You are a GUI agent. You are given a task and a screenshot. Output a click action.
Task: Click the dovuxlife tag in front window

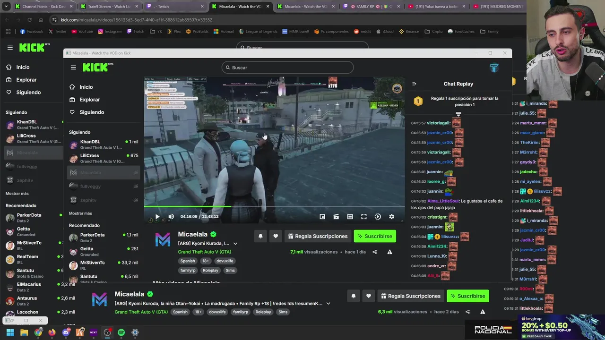tap(225, 261)
